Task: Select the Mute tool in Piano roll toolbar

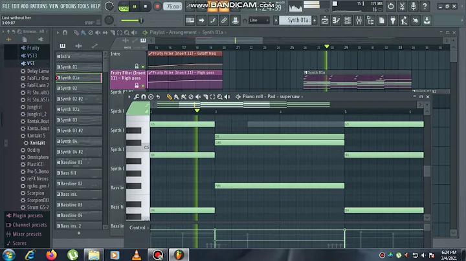Action: point(198,97)
